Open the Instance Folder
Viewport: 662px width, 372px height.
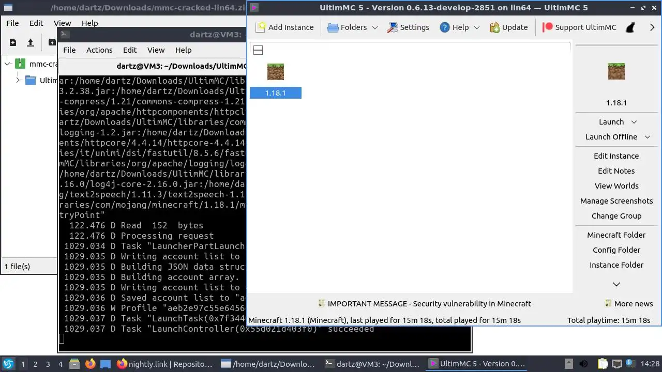616,265
